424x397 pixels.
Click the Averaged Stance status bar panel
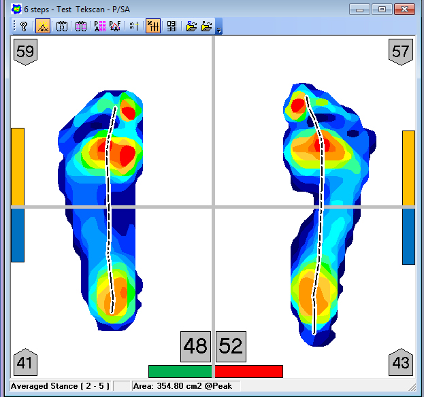pyautogui.click(x=61, y=386)
